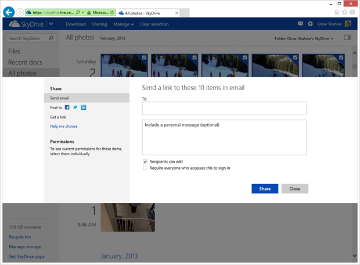The image size is (360, 265).
Task: Click the Twitter bird icon
Action: [75, 108]
